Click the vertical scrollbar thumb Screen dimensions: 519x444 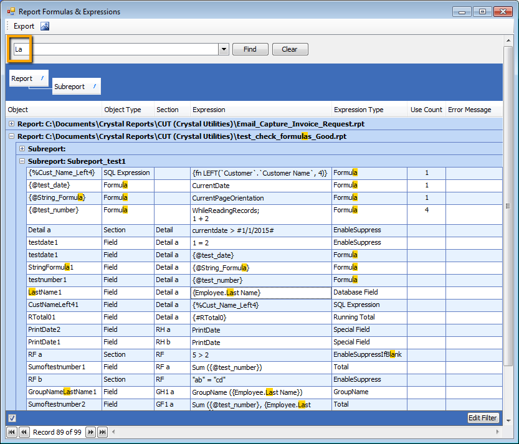pyautogui.click(x=508, y=205)
